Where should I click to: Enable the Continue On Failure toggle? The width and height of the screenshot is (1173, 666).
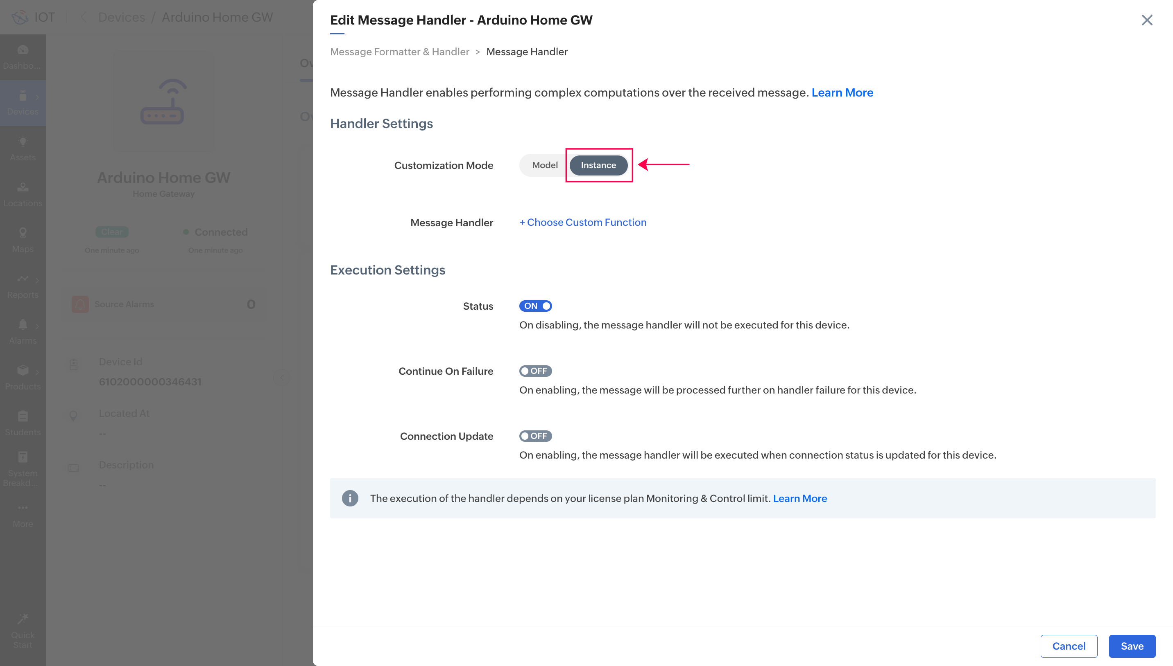[x=535, y=371]
